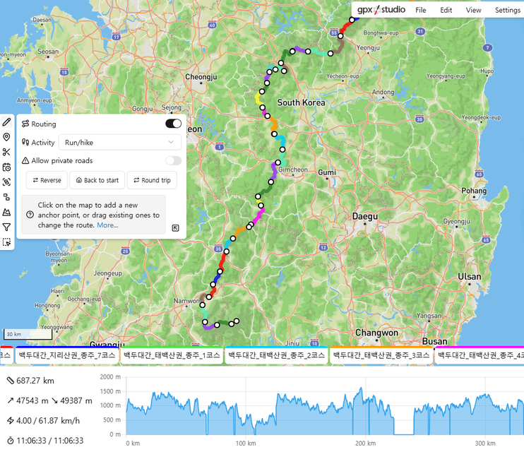Turn off the Routing switch
Image resolution: width=524 pixels, height=452 pixels.
click(173, 124)
